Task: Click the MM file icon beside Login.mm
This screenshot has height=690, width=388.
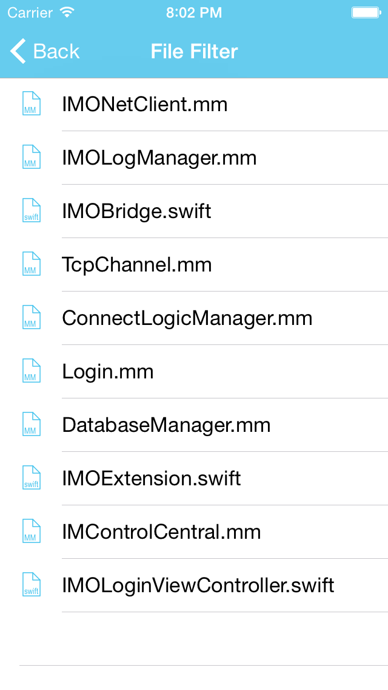Action: pyautogui.click(x=31, y=371)
